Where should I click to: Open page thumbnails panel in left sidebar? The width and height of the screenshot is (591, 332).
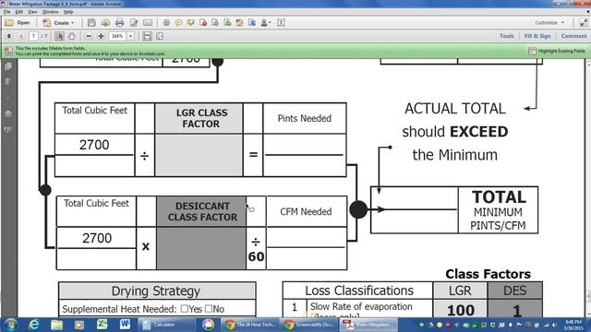(8, 66)
